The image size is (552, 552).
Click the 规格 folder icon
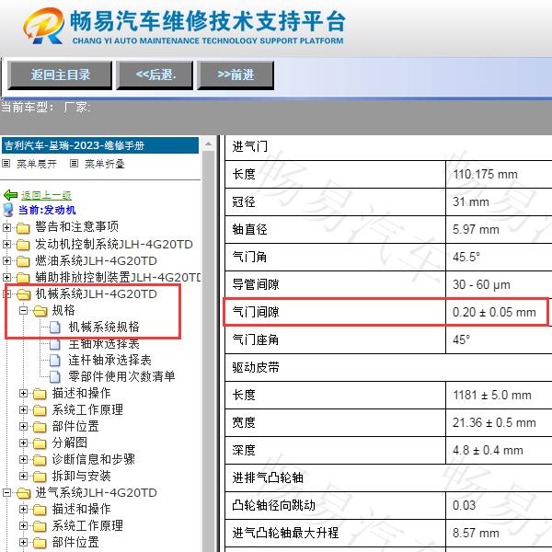40,311
